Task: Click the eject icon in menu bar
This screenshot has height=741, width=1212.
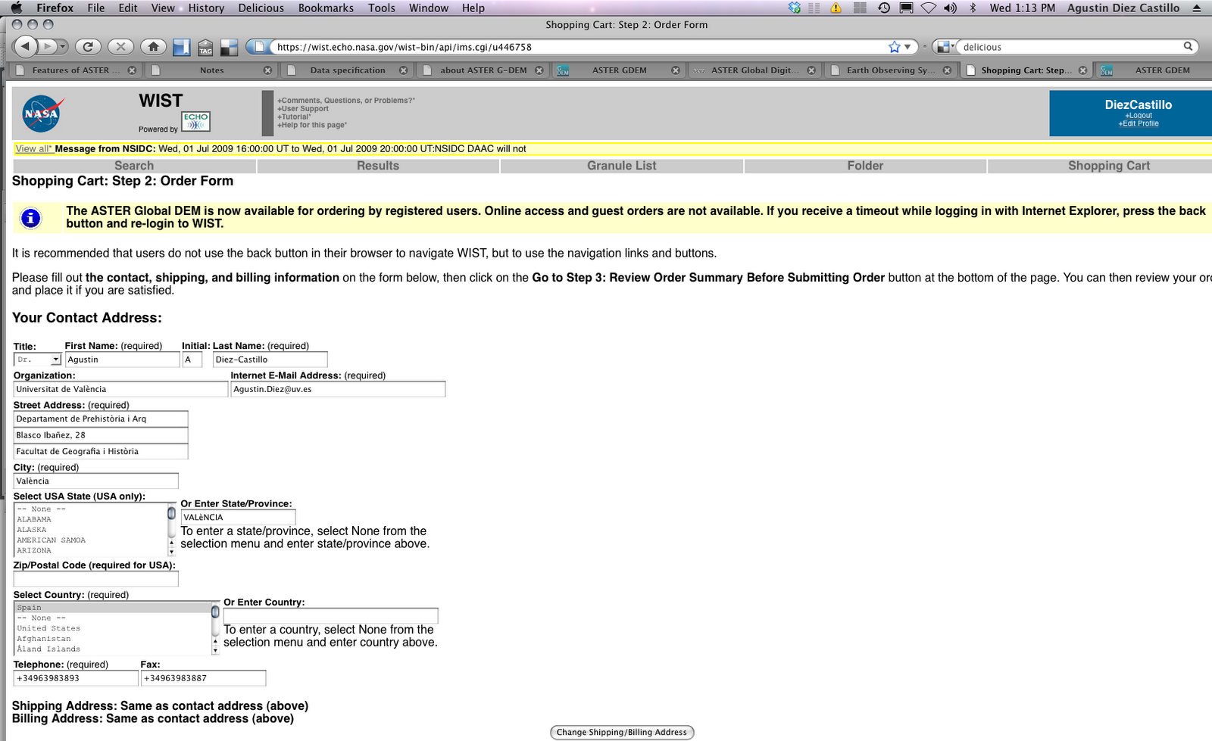Action: point(1197,8)
